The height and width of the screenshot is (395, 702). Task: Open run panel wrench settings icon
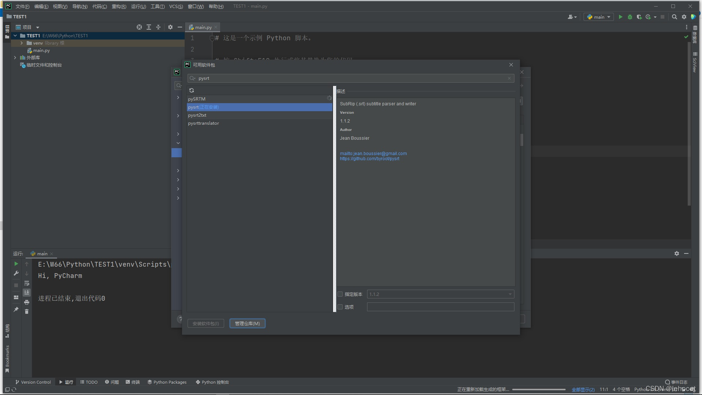click(x=16, y=273)
